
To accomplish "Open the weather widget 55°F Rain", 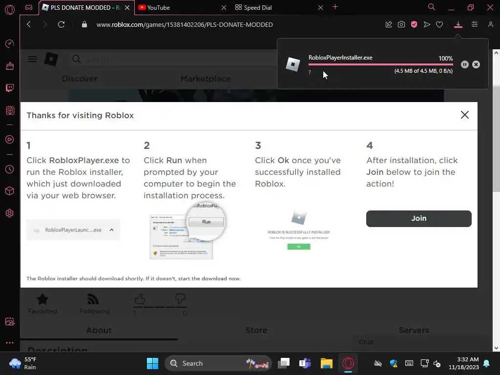I will (23, 363).
